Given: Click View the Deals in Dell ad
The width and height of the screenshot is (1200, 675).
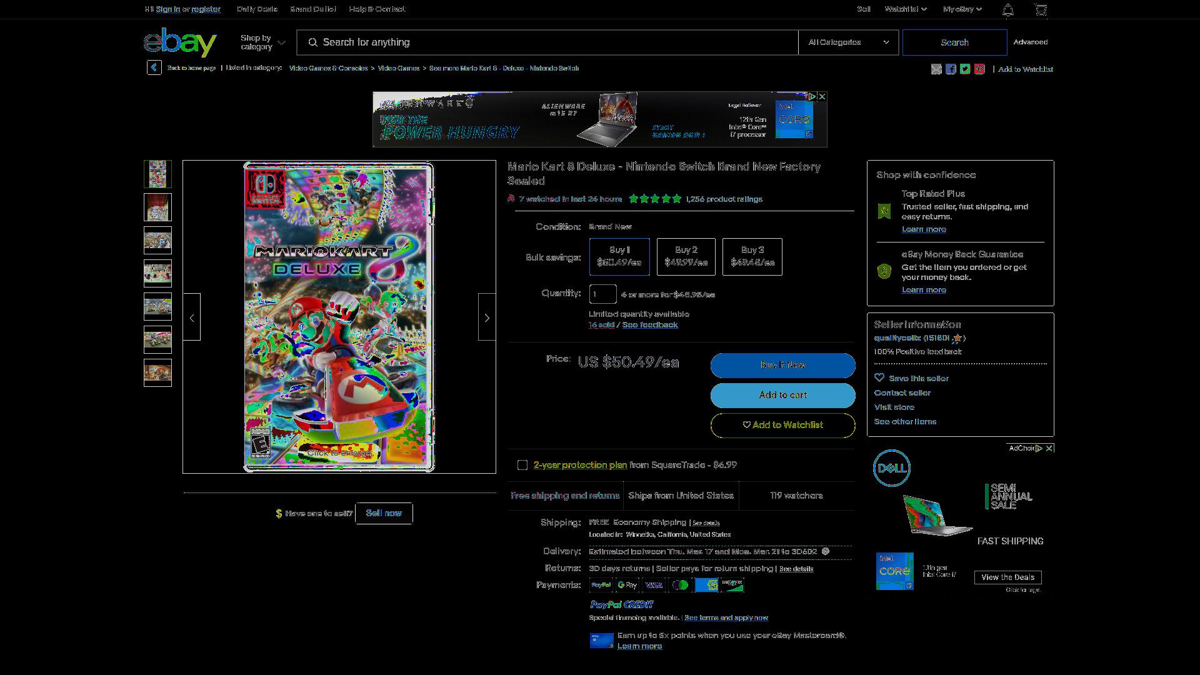Looking at the screenshot, I should click(x=1007, y=577).
